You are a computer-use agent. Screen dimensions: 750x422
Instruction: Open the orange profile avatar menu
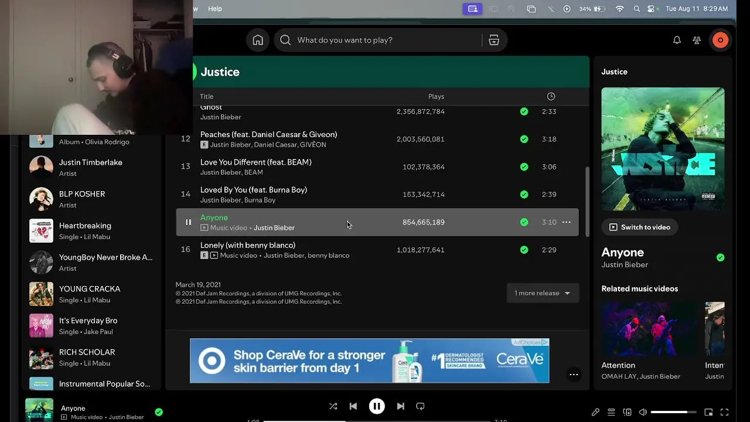pos(720,40)
